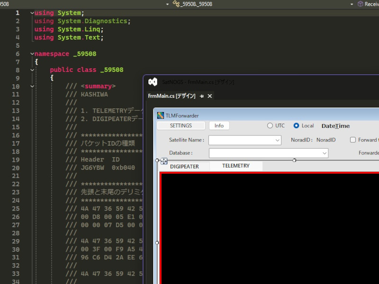Select the Local radio button
This screenshot has height=284, width=379.
tap(297, 126)
